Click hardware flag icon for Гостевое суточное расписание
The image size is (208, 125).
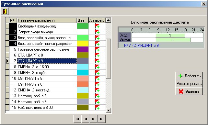tap(98, 49)
